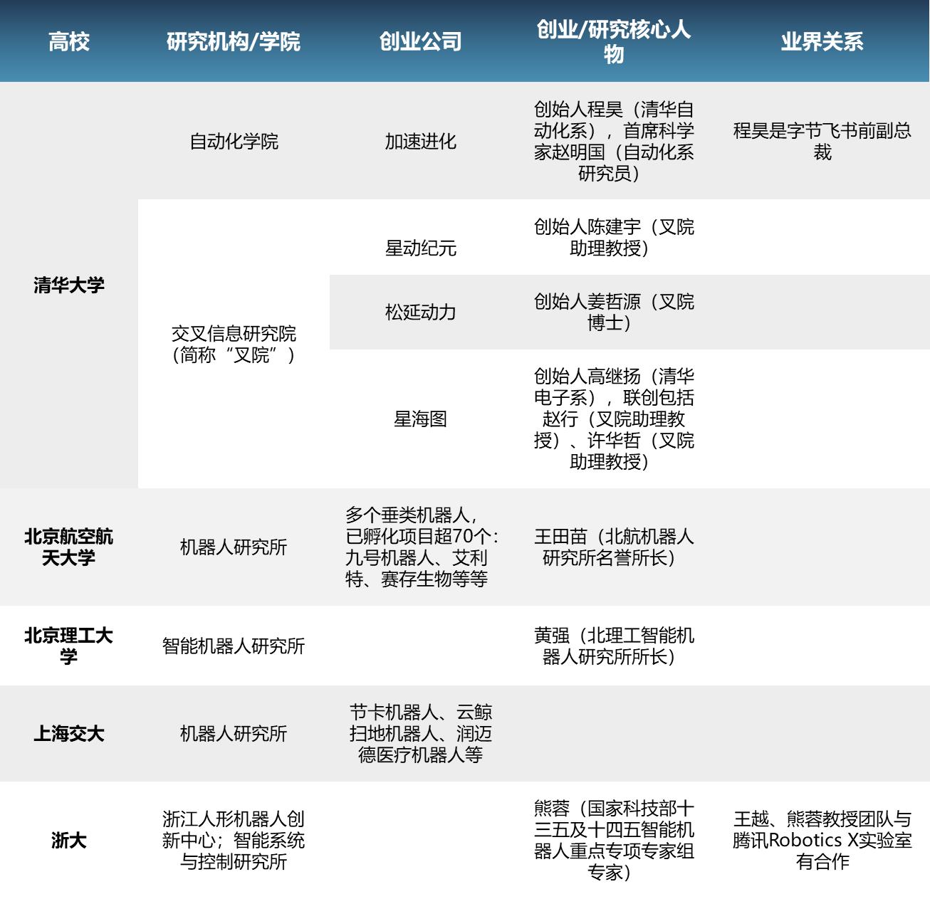930x899 pixels.
Task: Select the 交叉信息研究院 cell
Action: tap(234, 344)
